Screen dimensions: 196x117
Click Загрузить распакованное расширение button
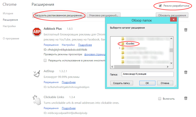click(59, 15)
